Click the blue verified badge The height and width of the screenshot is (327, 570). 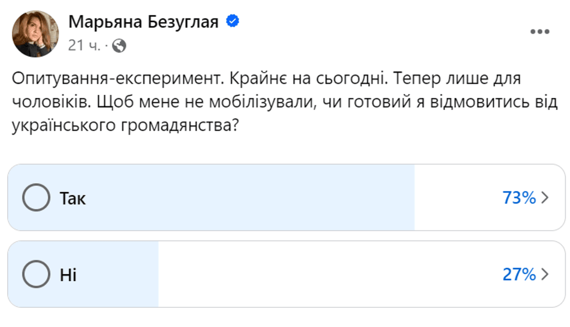click(x=233, y=22)
